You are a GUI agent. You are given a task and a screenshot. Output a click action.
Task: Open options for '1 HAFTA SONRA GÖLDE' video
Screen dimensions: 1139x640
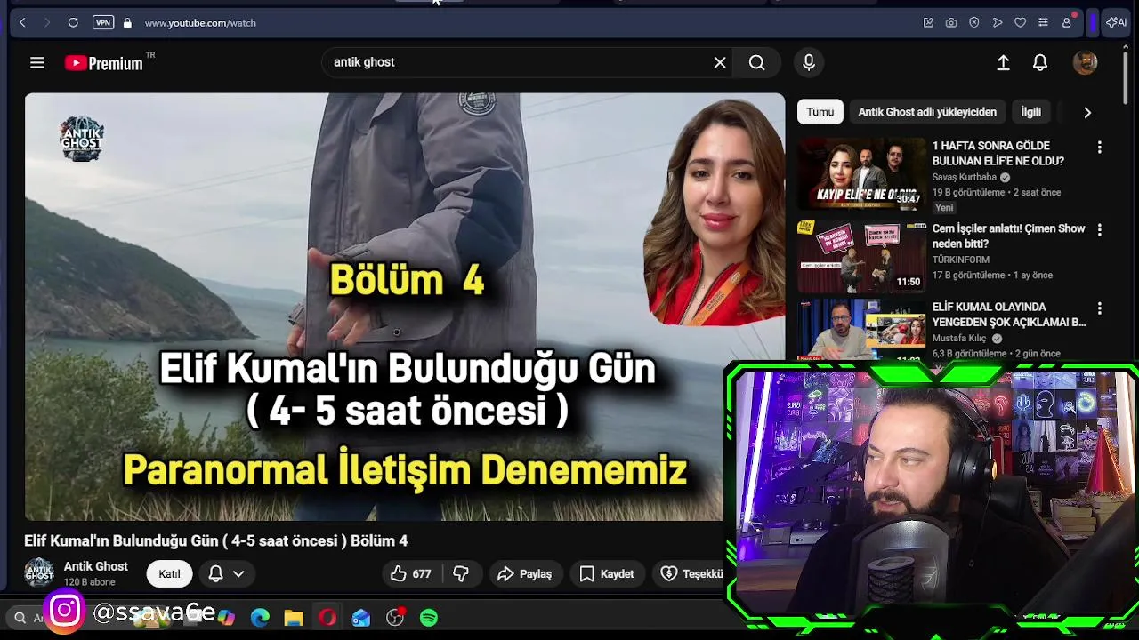tap(1099, 148)
